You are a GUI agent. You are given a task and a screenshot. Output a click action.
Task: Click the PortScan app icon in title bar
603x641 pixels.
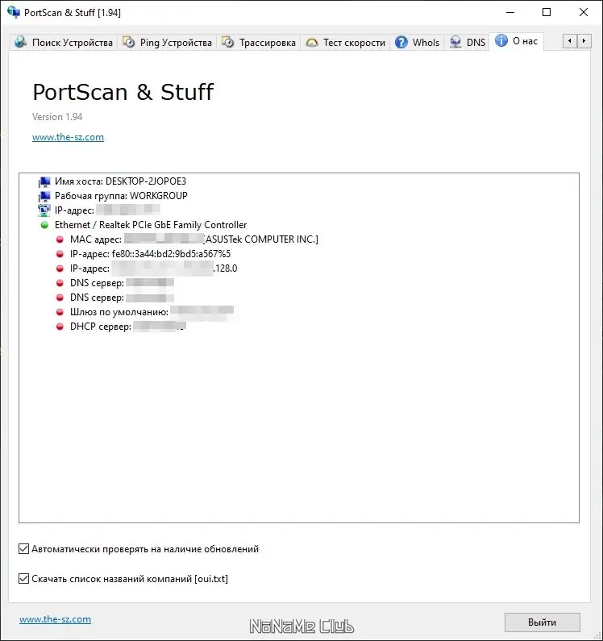pyautogui.click(x=14, y=13)
